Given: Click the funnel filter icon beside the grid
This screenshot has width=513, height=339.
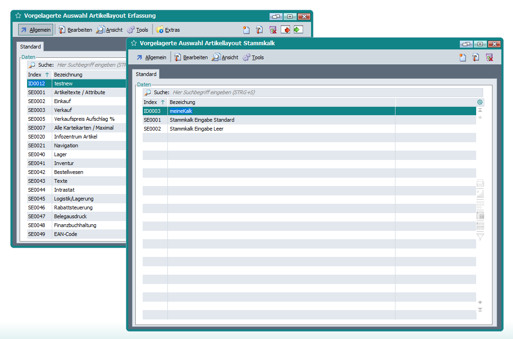Looking at the screenshot, I should point(480,236).
